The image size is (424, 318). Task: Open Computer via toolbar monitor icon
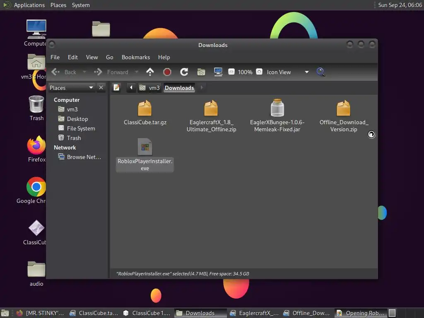(x=218, y=72)
